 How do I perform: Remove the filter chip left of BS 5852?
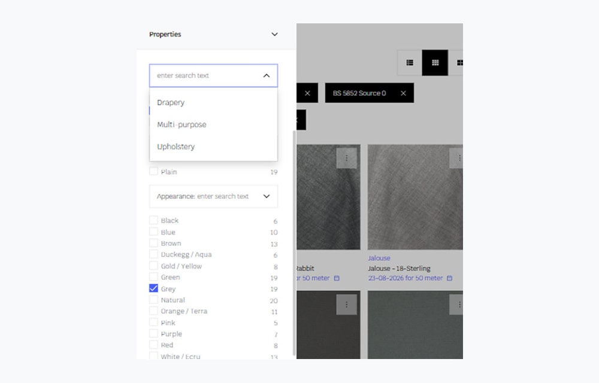pos(307,93)
